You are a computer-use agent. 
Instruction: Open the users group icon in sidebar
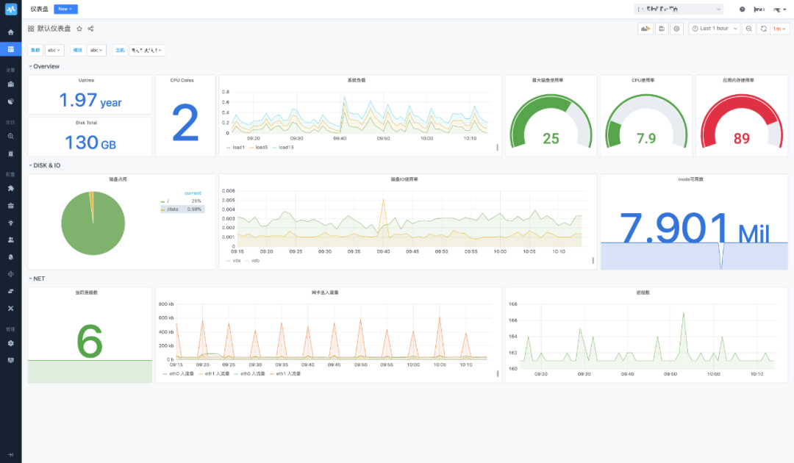(10, 240)
